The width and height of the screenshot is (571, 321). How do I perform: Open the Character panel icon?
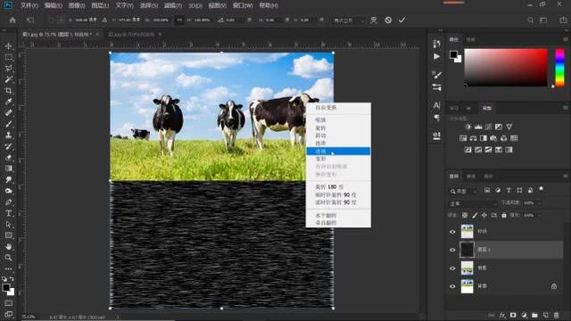tap(436, 106)
